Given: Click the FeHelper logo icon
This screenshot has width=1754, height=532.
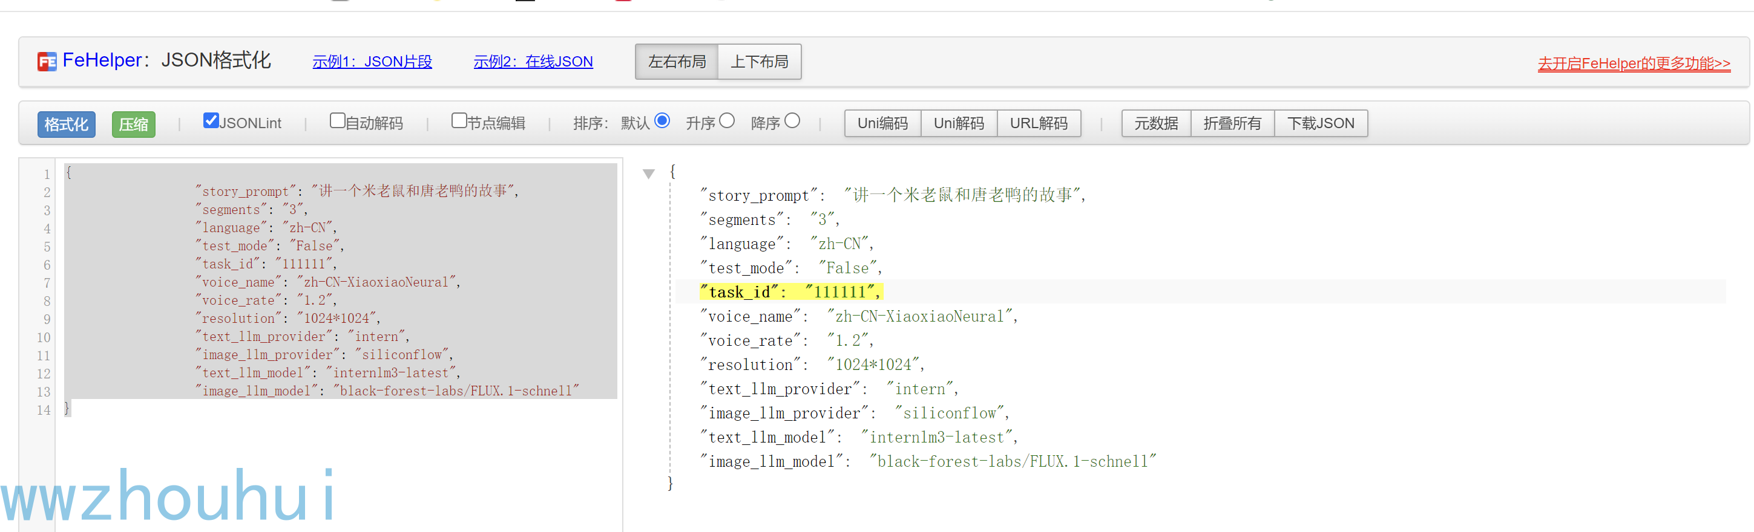Looking at the screenshot, I should pos(47,62).
